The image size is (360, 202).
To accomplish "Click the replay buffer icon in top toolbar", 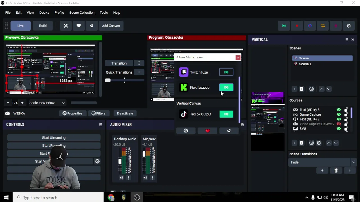I will point(310,26).
